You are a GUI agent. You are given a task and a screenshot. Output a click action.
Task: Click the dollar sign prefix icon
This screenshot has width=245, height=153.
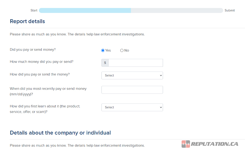click(105, 63)
